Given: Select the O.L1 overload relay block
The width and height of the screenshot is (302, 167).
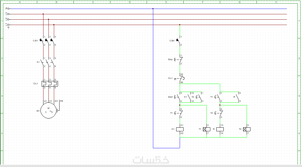Looking at the screenshot, I should [x=50, y=84].
